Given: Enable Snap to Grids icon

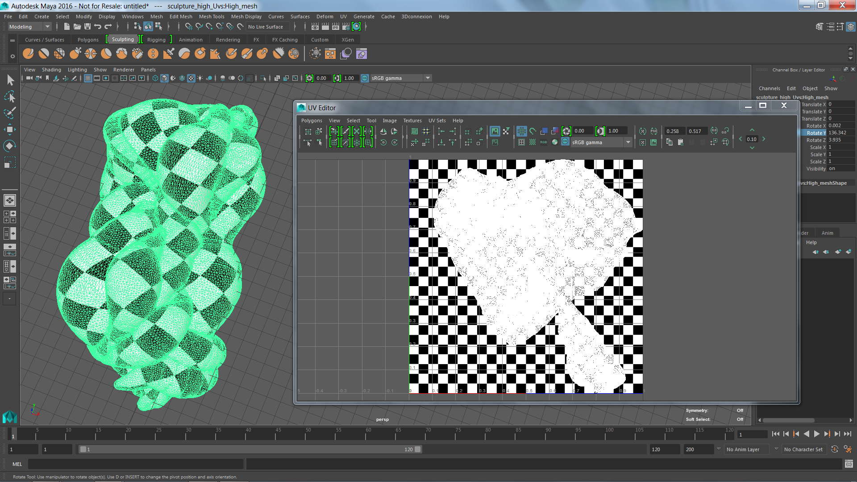Looking at the screenshot, I should pyautogui.click(x=189, y=27).
